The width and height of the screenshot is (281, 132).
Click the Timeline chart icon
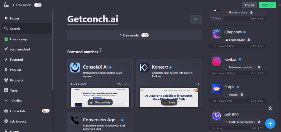(6, 101)
